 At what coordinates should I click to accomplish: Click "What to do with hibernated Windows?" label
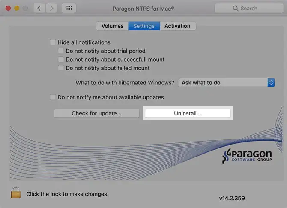(x=125, y=83)
